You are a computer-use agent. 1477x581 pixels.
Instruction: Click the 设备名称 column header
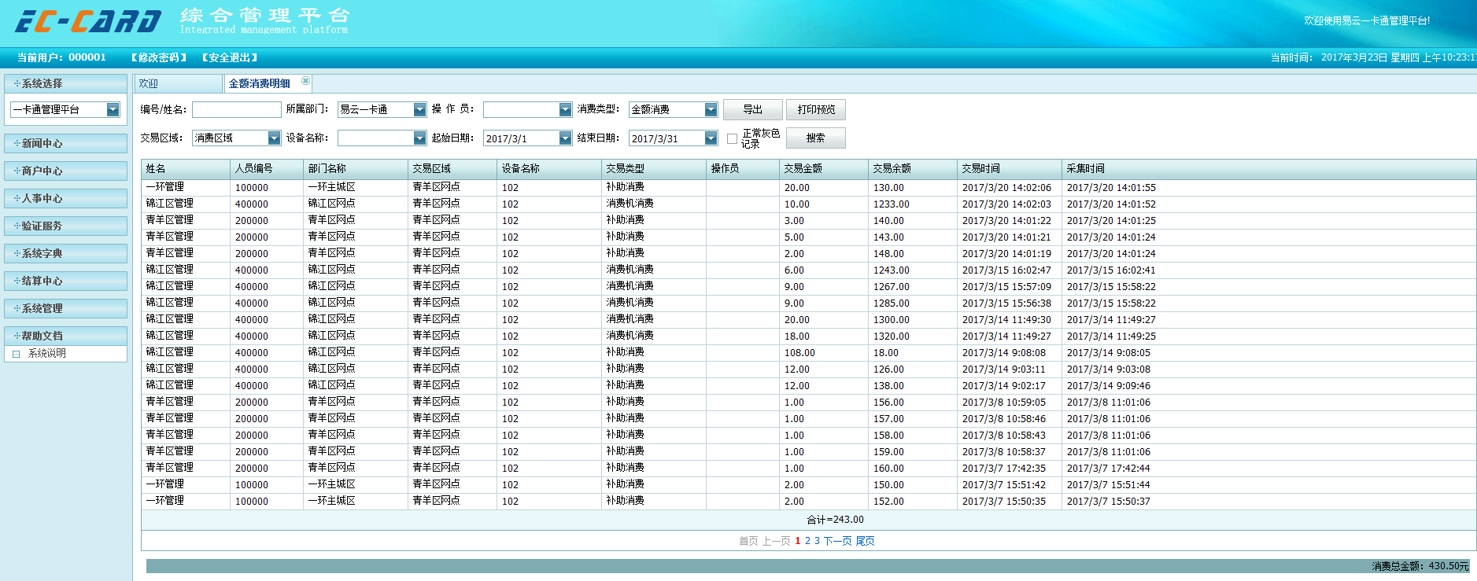[549, 168]
